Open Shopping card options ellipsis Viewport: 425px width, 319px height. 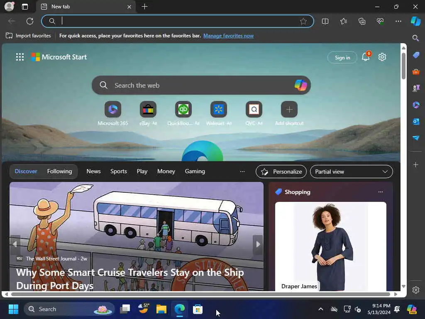[x=381, y=192]
